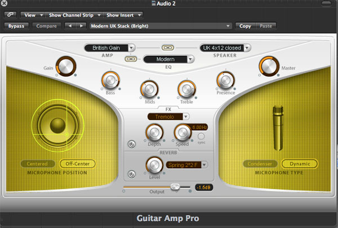Click the tremolo Speed knob
The width and height of the screenshot is (338, 228).
click(183, 133)
